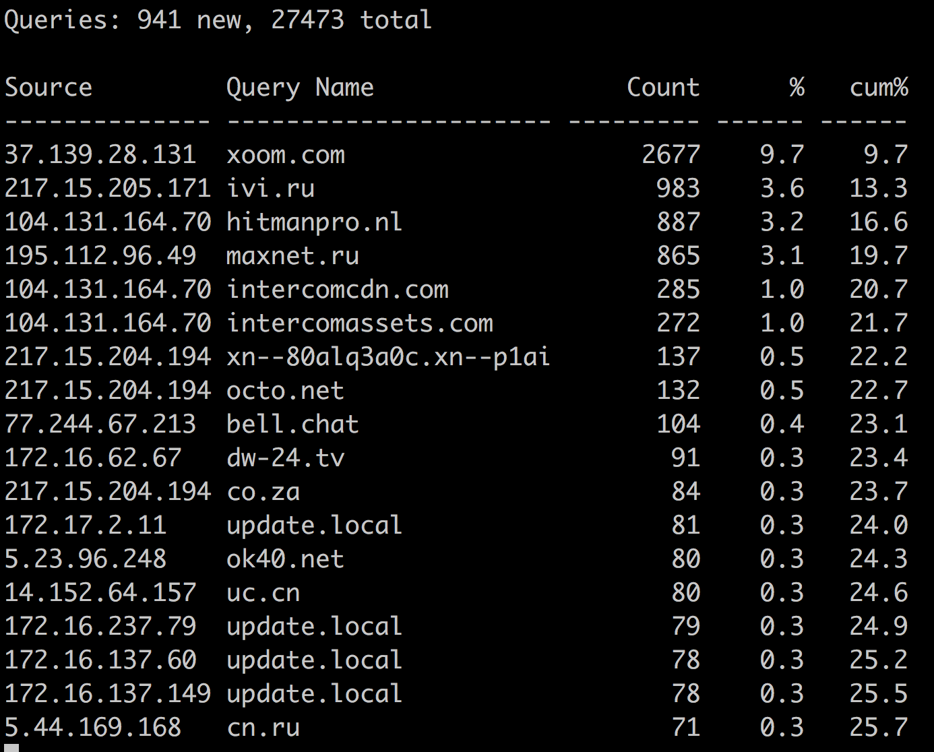Screen dimensions: 934x752
Task: Click count value 983
Action: tap(678, 189)
